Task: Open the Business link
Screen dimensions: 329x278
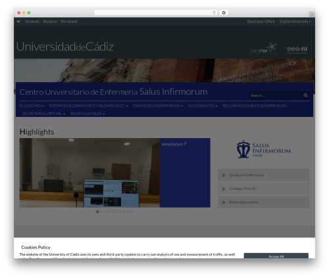Action: coord(50,22)
